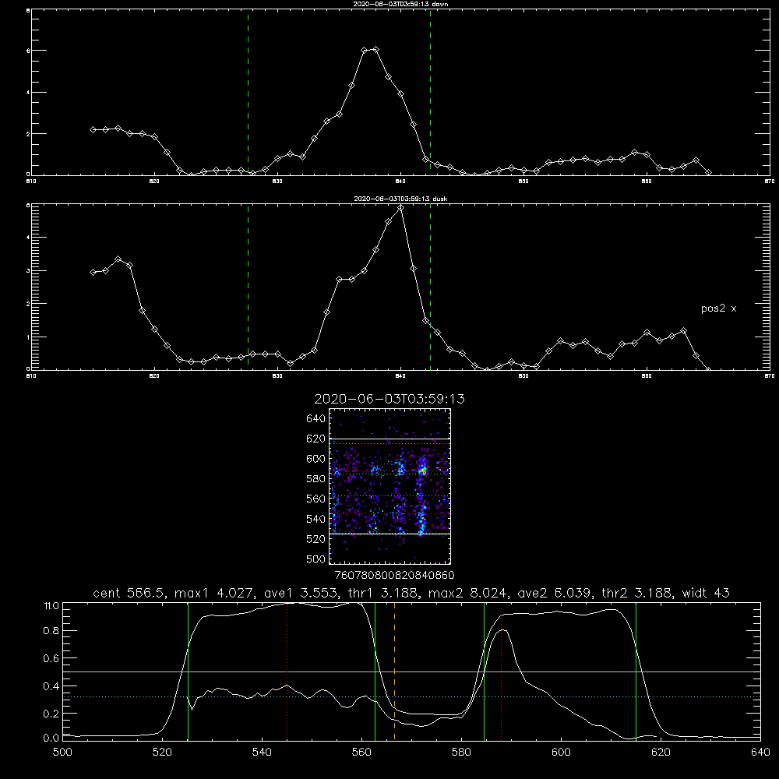Click the red dotted vertical line near 588

coord(501,671)
